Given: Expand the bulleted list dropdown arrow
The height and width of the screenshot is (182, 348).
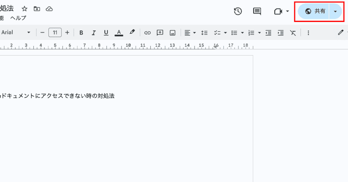Looking at the screenshot, I should tap(242, 33).
